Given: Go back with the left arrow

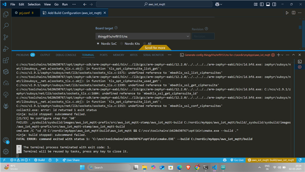Looking at the screenshot, I should click(85, 4).
